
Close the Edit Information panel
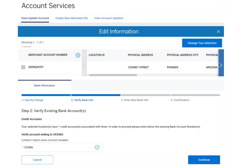point(218,32)
